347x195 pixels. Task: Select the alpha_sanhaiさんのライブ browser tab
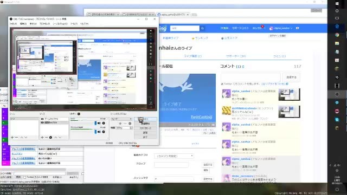coord(172,15)
